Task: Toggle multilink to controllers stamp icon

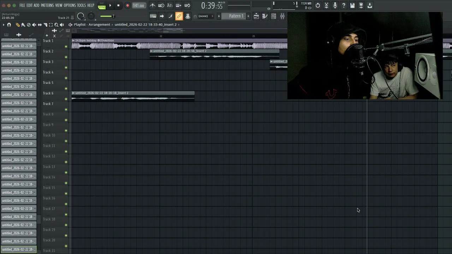Action: tap(188, 16)
